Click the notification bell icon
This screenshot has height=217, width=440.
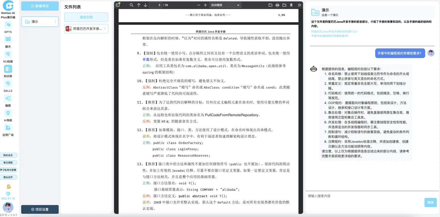click(9, 186)
